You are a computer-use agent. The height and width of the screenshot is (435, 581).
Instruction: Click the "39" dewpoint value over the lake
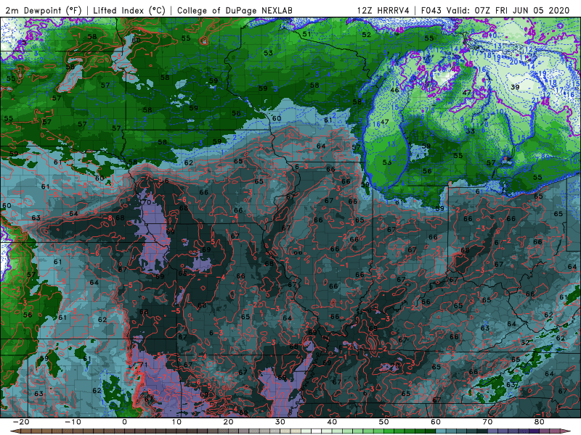tap(515, 87)
